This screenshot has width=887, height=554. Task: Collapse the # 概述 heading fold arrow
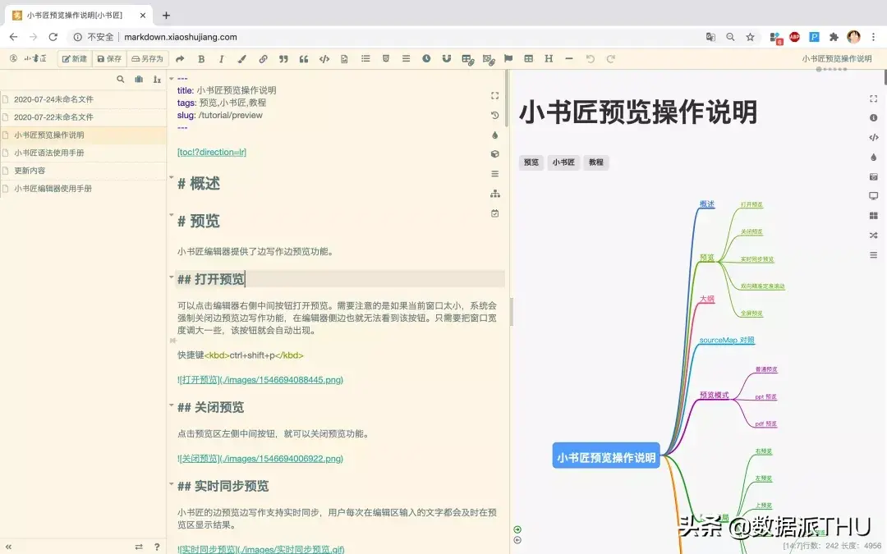(172, 177)
